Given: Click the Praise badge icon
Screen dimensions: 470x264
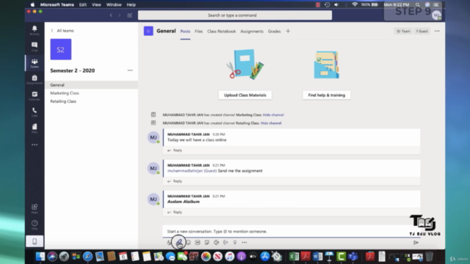Looking at the screenshot, I should (235, 243).
